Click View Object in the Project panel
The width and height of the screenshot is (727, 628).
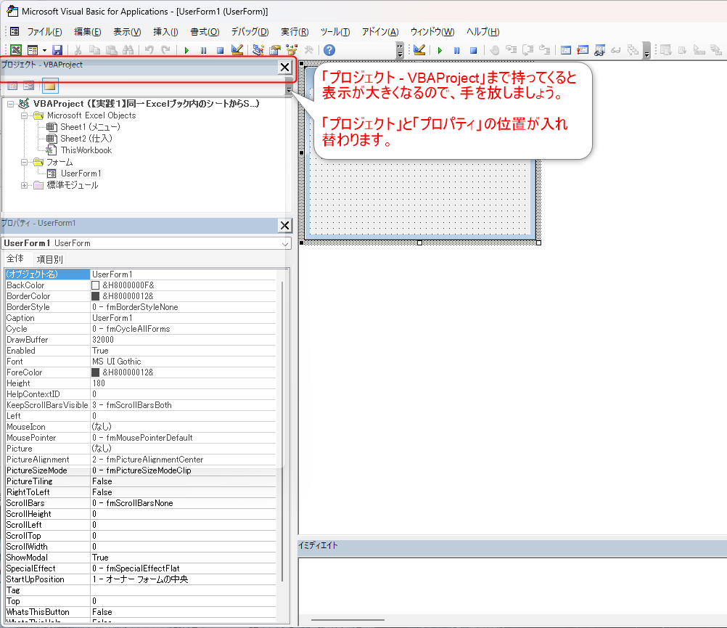click(29, 86)
